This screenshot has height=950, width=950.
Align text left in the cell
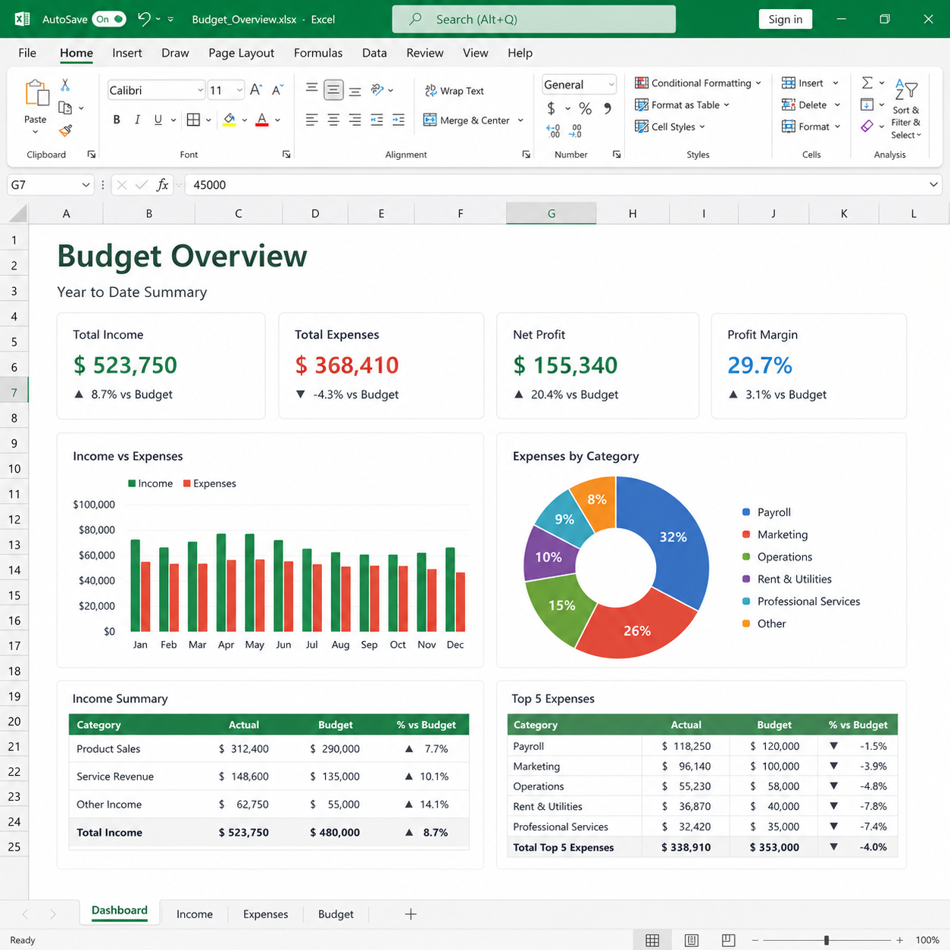[x=311, y=120]
